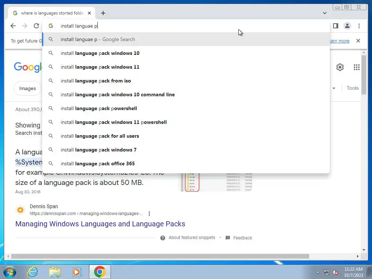Pick 'install language pack from iso' suggestion

pyautogui.click(x=186, y=81)
